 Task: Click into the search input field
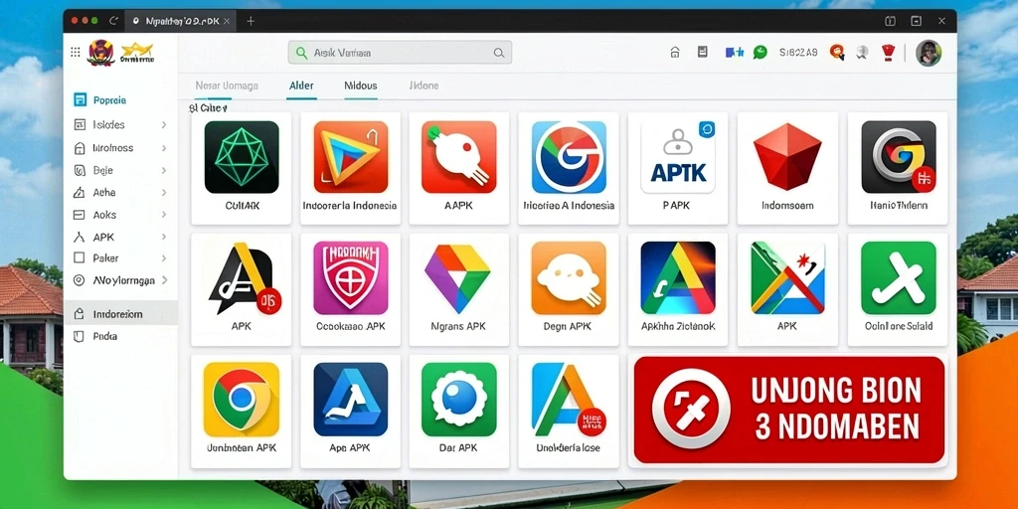[x=400, y=53]
